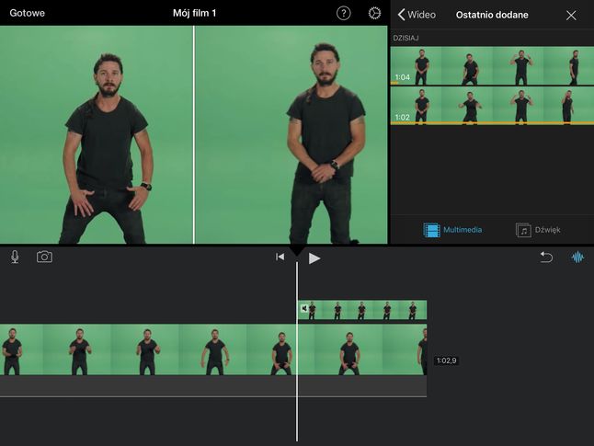Open the help question mark icon
Screen dimensions: 594x446
click(343, 14)
